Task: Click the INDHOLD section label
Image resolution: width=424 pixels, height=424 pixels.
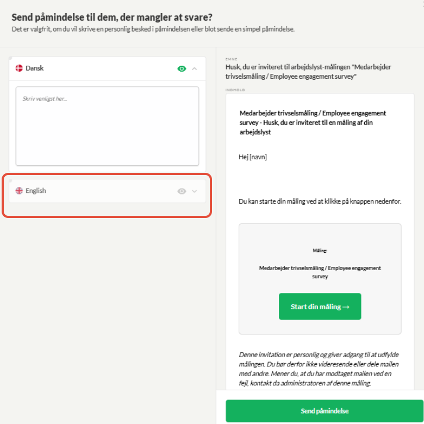Action: 235,90
